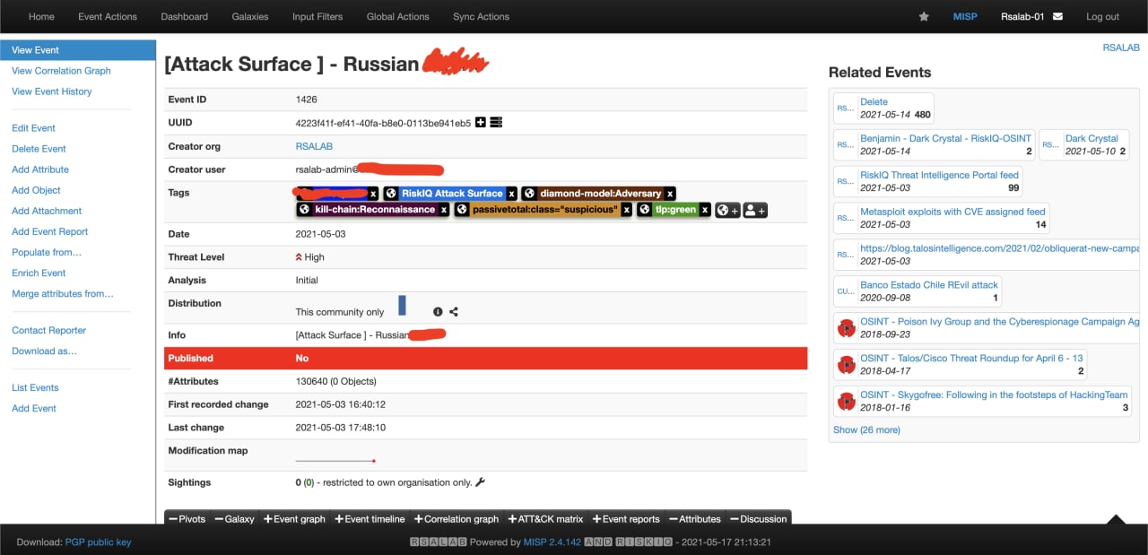The image size is (1148, 555).
Task: Click the modification map sparkline
Action: pos(335,461)
